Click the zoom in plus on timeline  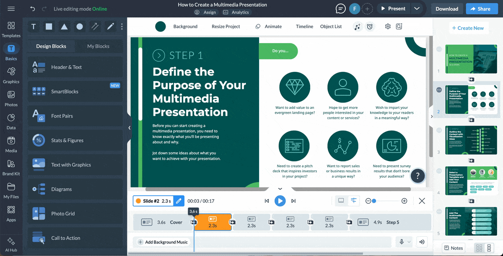click(x=404, y=201)
